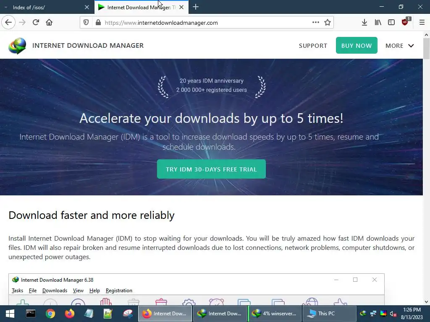430x322 pixels.
Task: Close the Internet Download Manager tab
Action: (x=181, y=8)
